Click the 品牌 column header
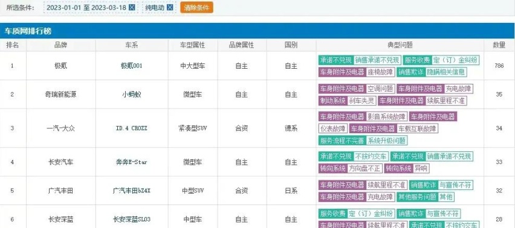 [61, 45]
